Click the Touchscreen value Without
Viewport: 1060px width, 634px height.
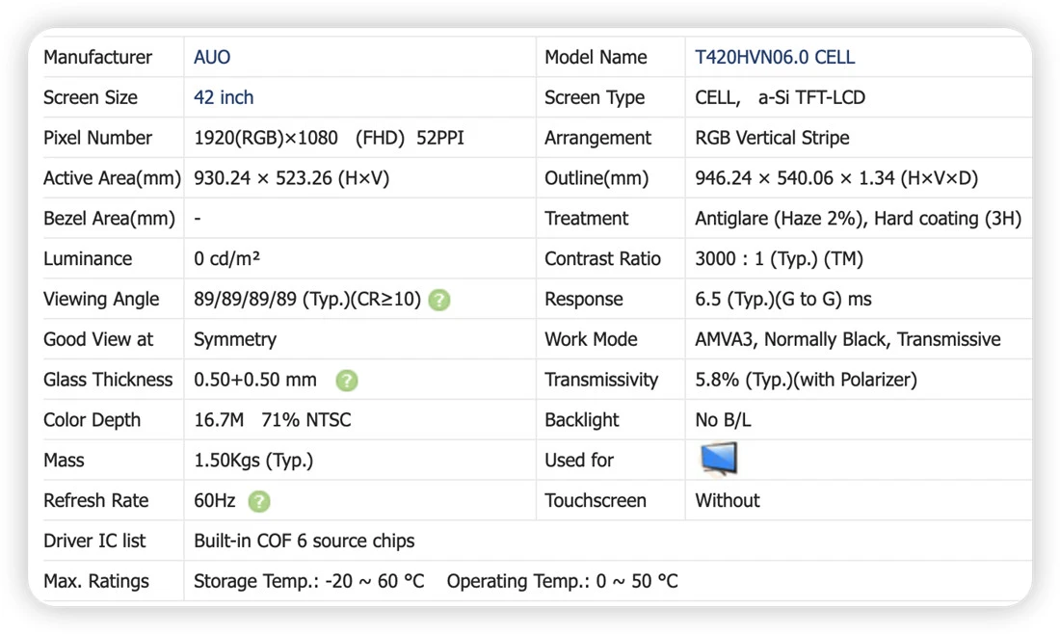coord(728,500)
